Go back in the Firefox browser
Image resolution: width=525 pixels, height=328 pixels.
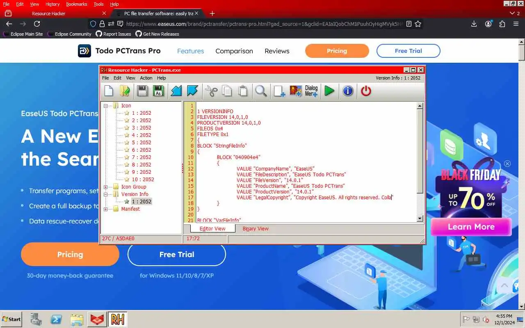click(9, 24)
